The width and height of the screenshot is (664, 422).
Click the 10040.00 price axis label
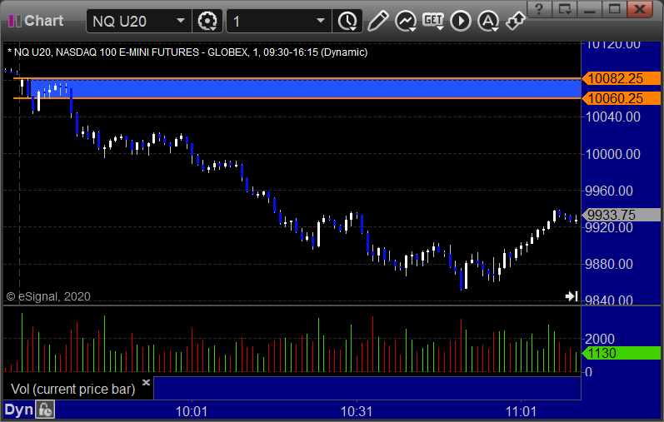click(612, 117)
